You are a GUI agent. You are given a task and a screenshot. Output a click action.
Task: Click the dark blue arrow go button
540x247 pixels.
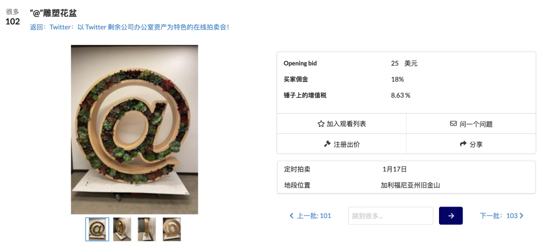pyautogui.click(x=451, y=215)
